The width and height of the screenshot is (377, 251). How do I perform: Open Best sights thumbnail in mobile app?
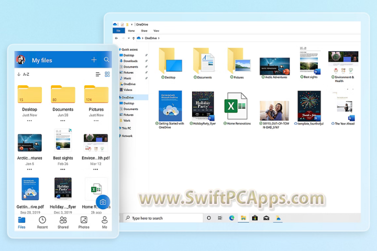coord(63,140)
